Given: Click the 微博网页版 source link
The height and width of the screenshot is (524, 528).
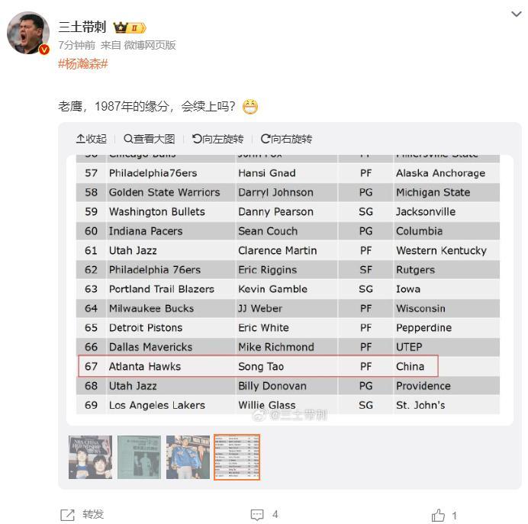Looking at the screenshot, I should tap(150, 45).
